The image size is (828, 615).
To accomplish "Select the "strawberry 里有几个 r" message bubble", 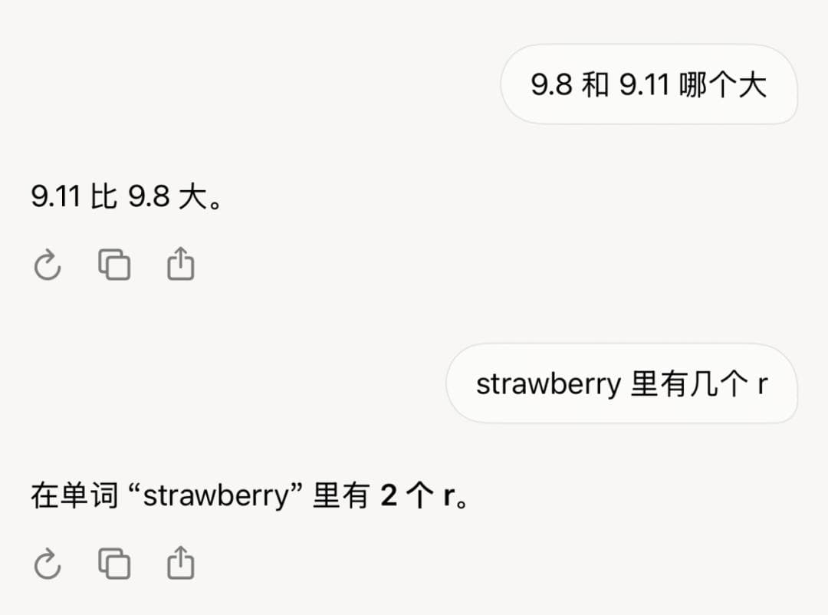I will 622,383.
